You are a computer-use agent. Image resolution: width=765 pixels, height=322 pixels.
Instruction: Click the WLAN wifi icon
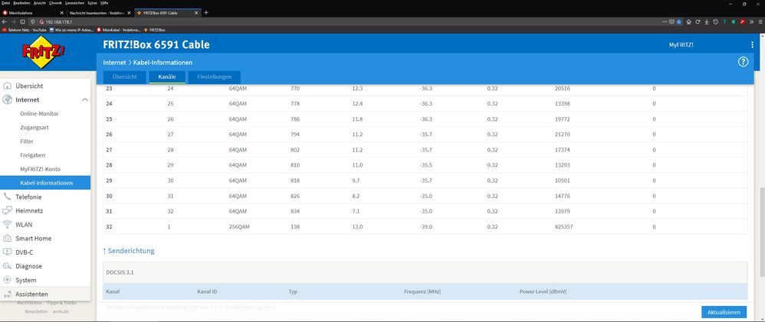pyautogui.click(x=8, y=225)
